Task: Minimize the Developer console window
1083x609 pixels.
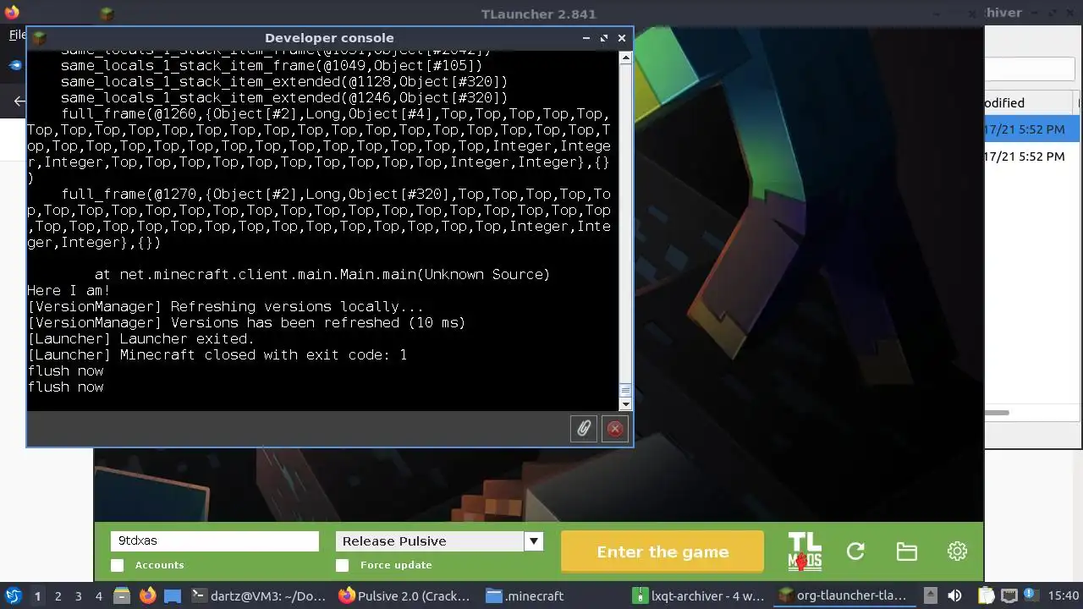Action: tap(585, 38)
